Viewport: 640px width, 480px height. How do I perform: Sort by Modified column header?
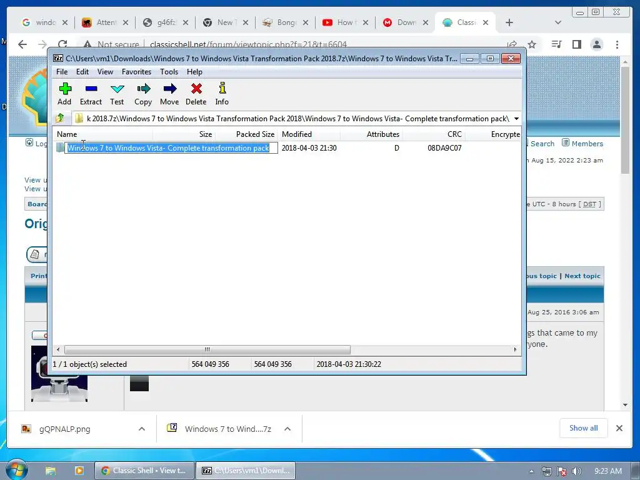point(309,134)
